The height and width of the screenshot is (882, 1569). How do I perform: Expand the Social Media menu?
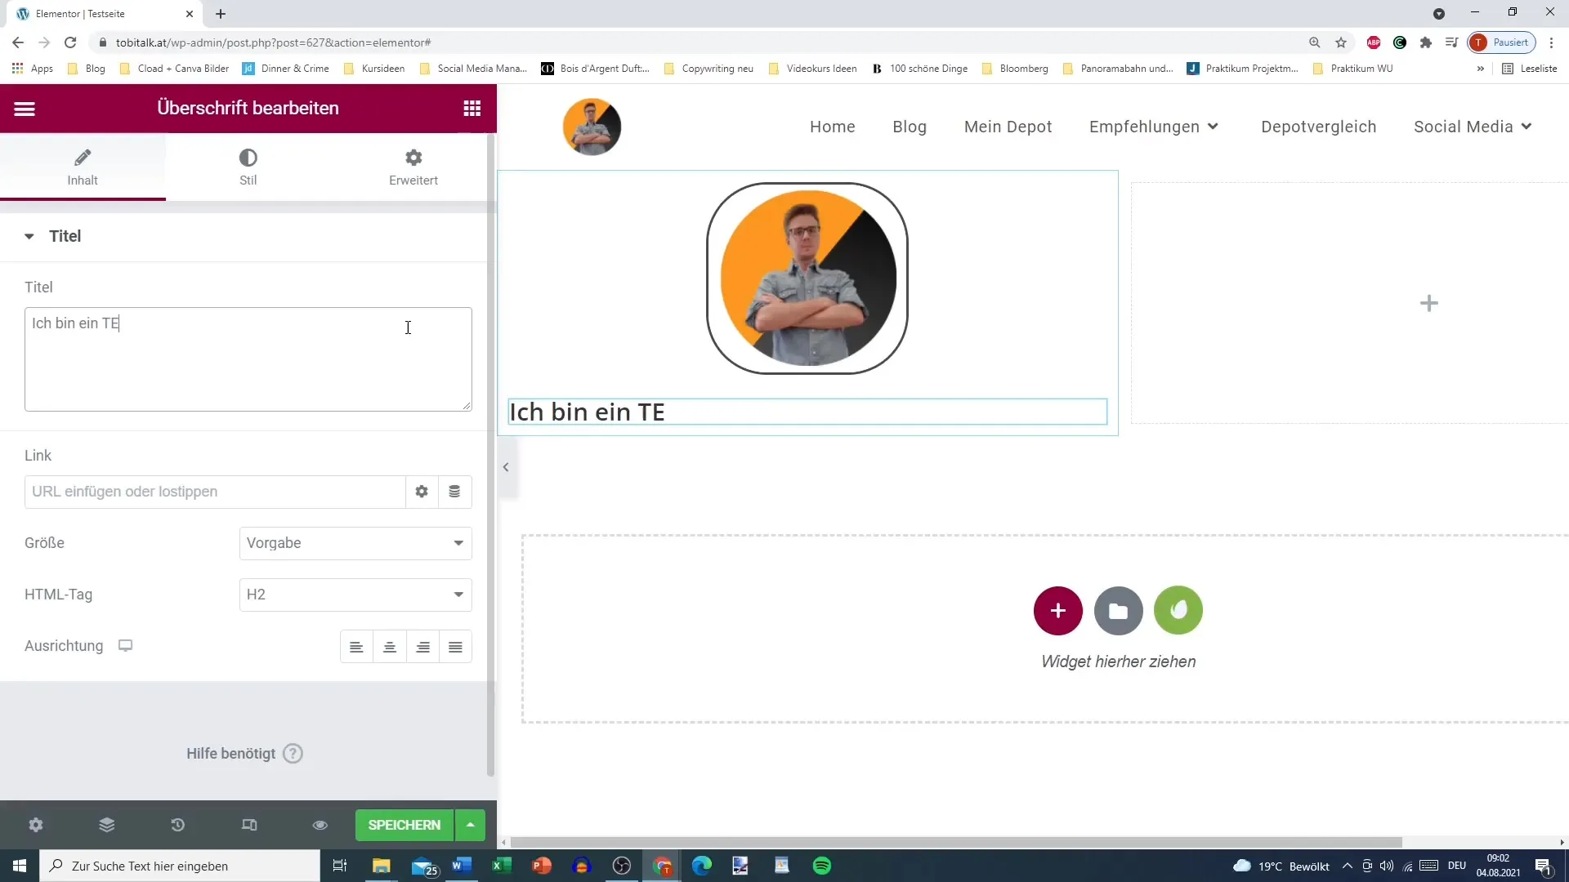point(1472,127)
